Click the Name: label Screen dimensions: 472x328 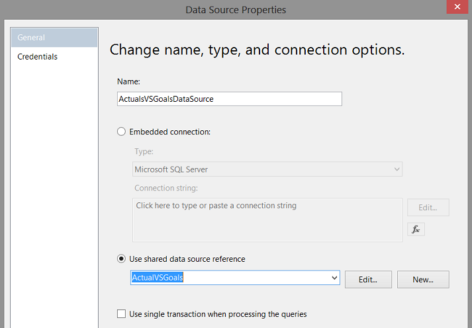pyautogui.click(x=128, y=81)
